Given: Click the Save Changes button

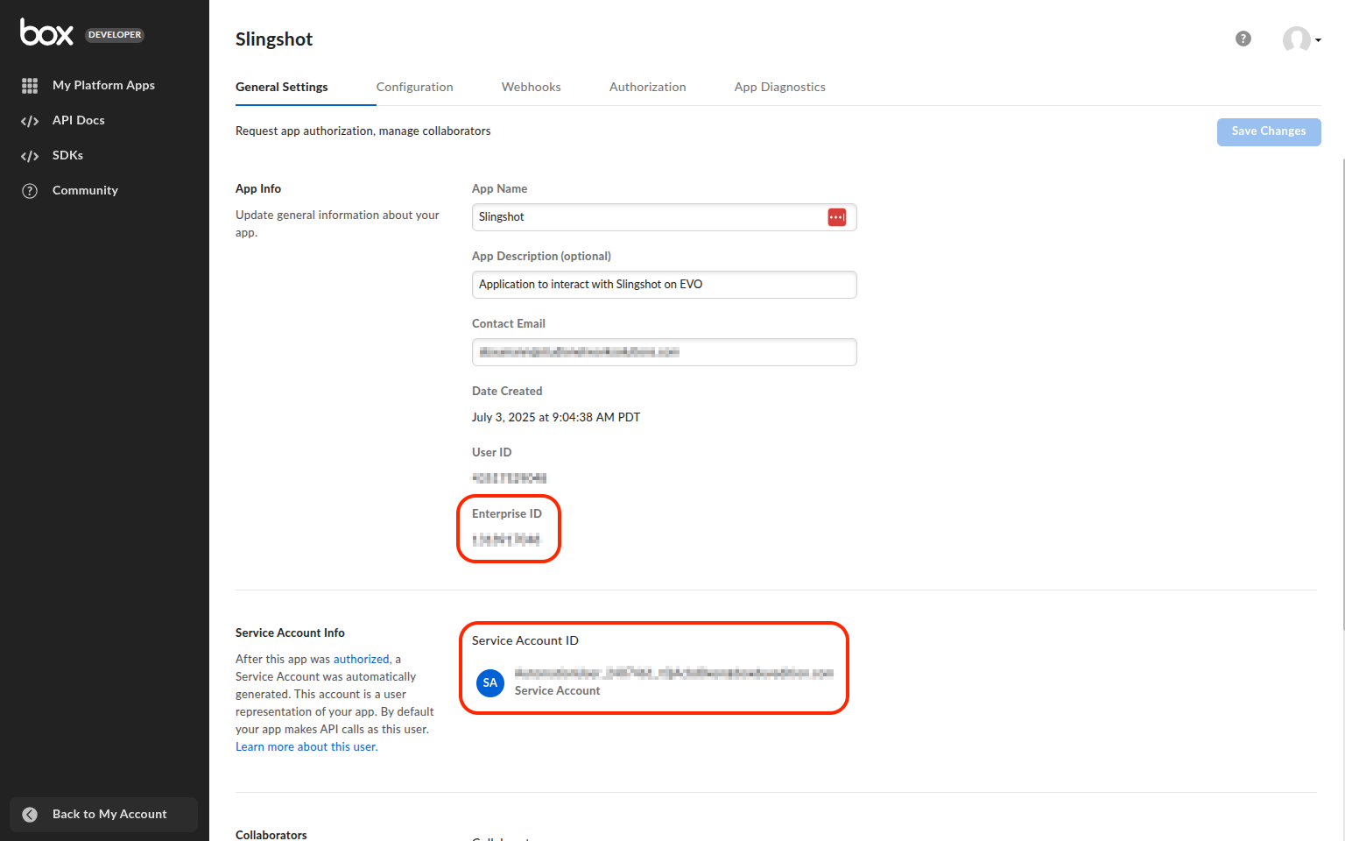Looking at the screenshot, I should click(x=1269, y=131).
